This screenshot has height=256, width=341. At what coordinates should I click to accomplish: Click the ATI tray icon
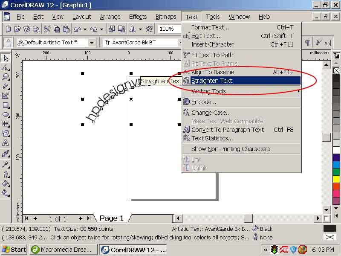(284, 250)
